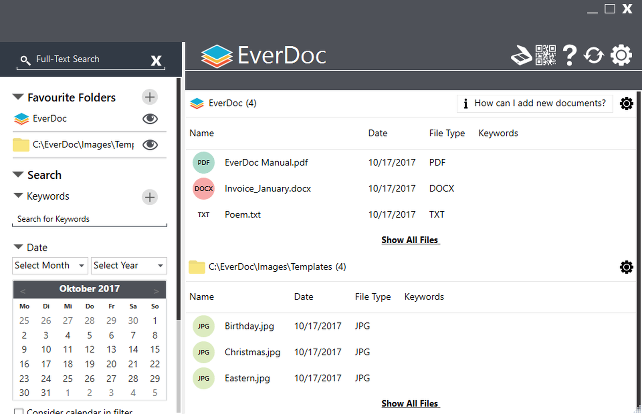Click the search magnifier icon
Screen dimensions: 642x414
pyautogui.click(x=25, y=60)
